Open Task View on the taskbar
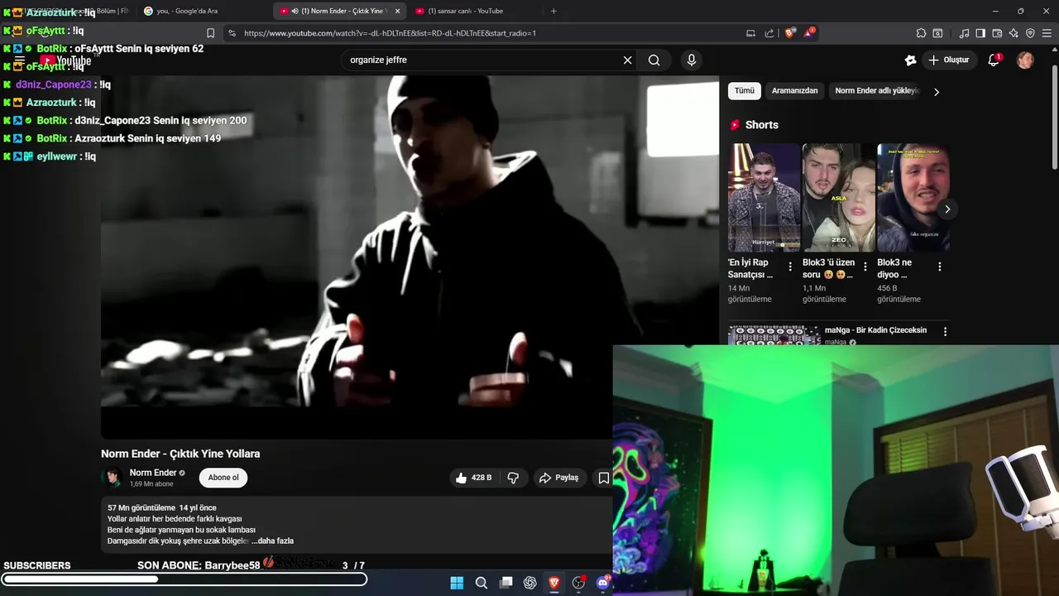This screenshot has width=1059, height=596. point(506,583)
